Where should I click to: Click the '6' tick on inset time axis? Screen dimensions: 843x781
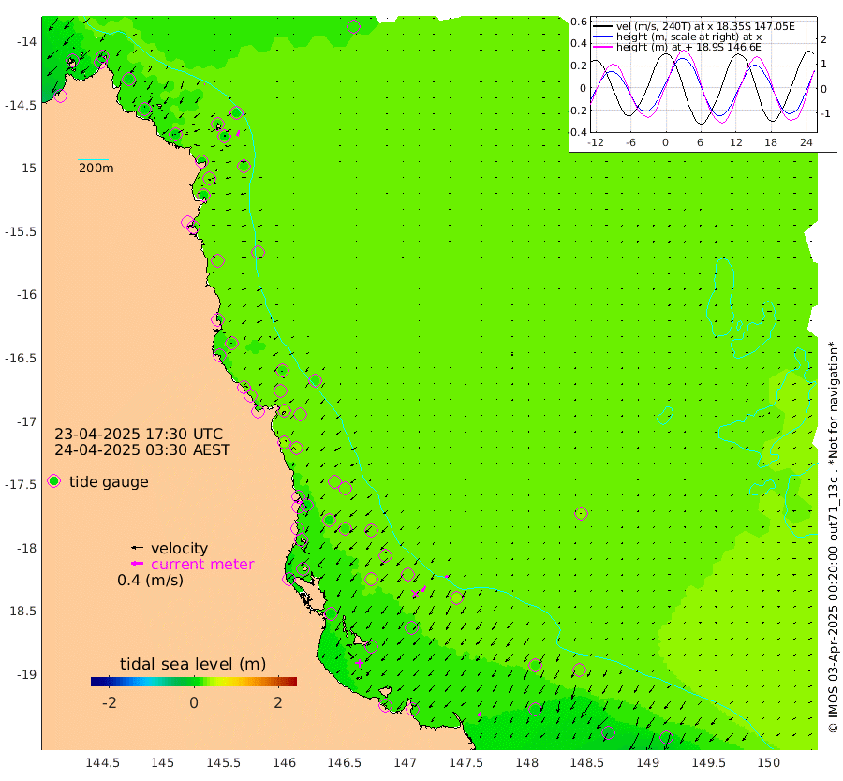pos(700,142)
